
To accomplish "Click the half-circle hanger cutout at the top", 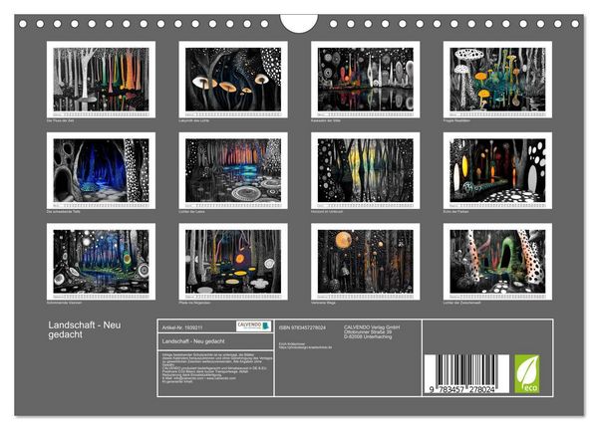I will 299,24.
